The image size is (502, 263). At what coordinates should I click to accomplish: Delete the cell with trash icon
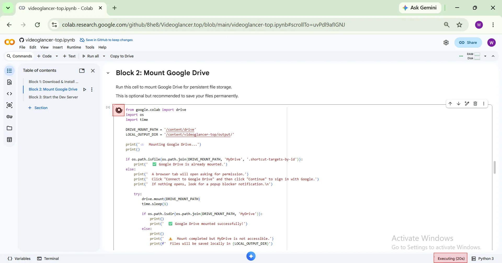(475, 104)
